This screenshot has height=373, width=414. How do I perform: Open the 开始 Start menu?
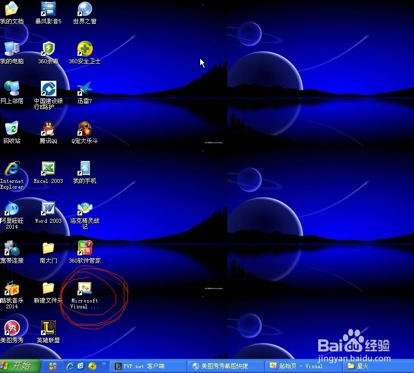click(x=20, y=366)
